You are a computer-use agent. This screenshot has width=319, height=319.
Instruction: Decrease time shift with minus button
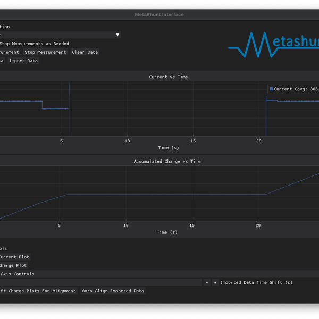[207, 282]
